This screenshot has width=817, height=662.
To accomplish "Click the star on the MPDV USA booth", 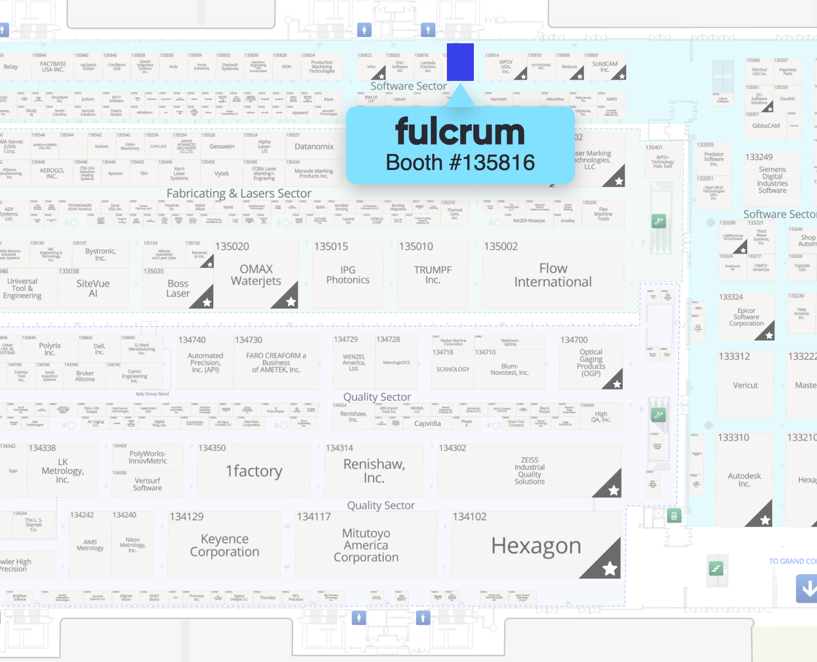I will [523, 76].
